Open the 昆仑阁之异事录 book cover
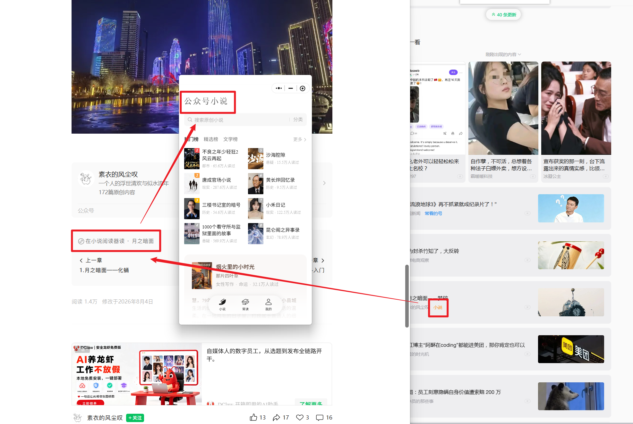Viewport: 633px width, 424px height. [256, 234]
